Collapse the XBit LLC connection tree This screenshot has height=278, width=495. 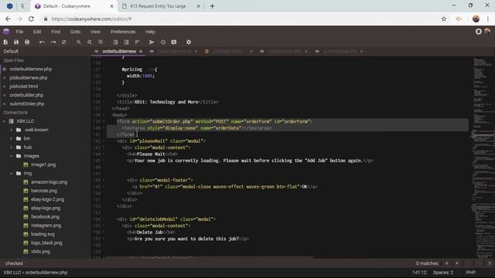pyautogui.click(x=5, y=121)
